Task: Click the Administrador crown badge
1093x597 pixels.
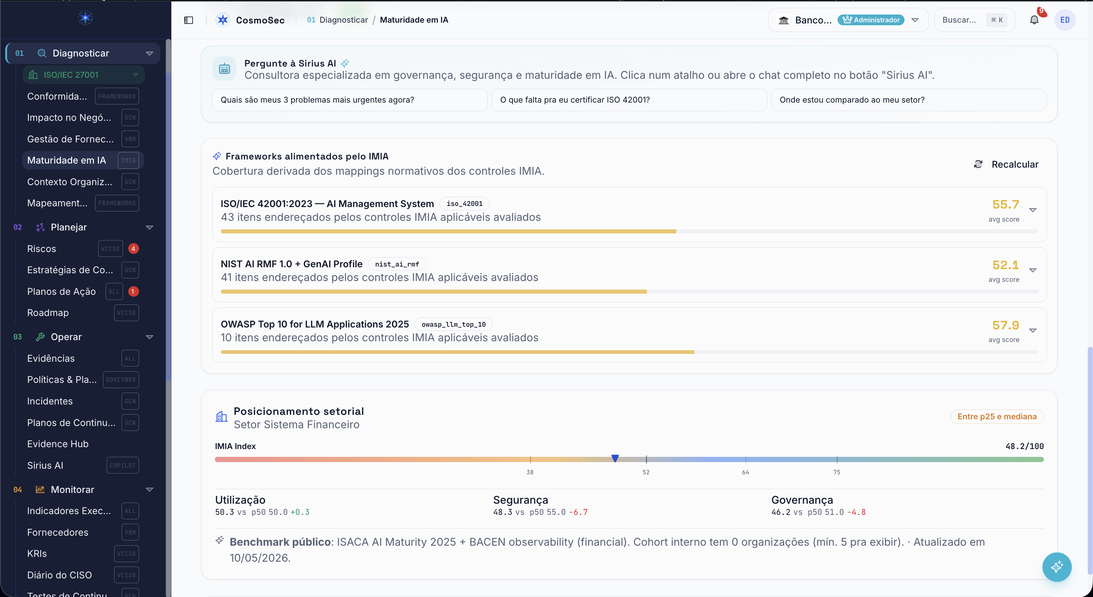Action: (871, 20)
